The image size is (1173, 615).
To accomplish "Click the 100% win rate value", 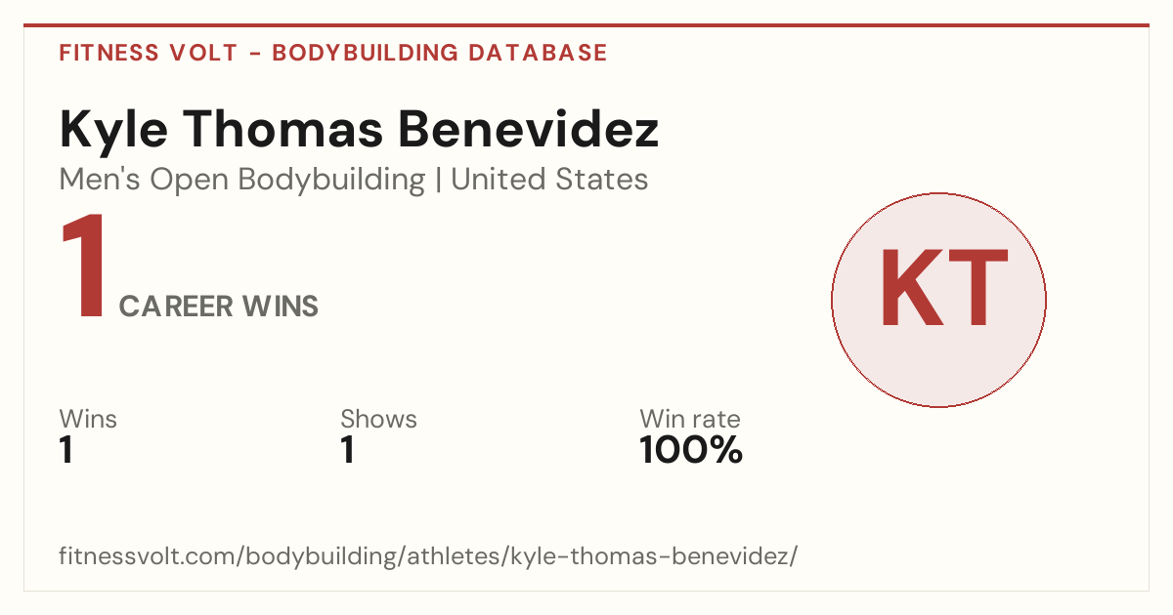I will click(691, 451).
